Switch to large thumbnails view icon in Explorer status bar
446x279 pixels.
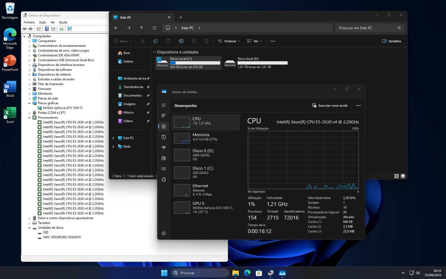click(403, 176)
